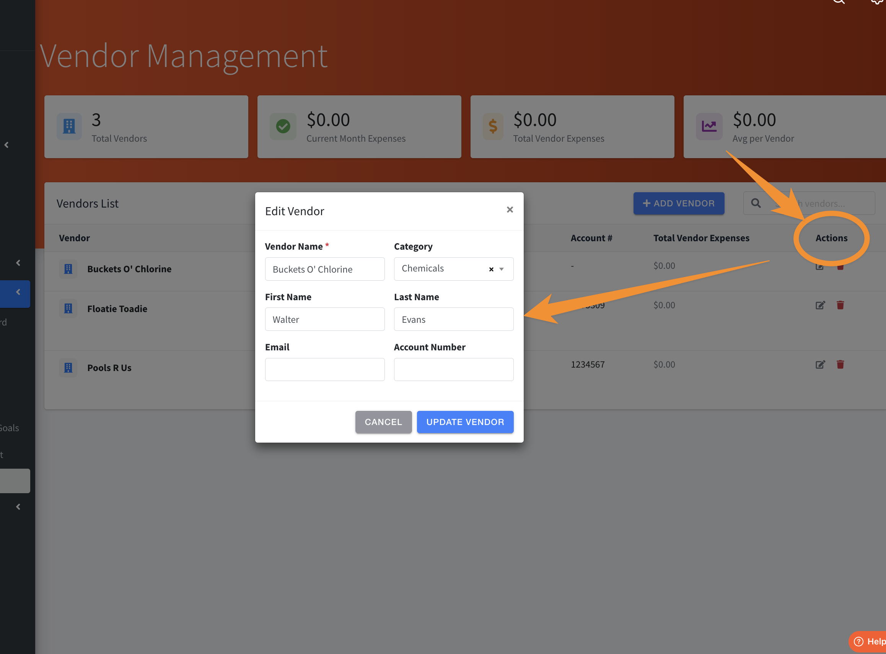Viewport: 886px width, 654px height.
Task: Click delete trash icon for Pools R Us
Action: 840,365
